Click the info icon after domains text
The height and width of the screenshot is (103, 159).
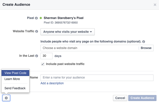pyautogui.click(x=143, y=41)
